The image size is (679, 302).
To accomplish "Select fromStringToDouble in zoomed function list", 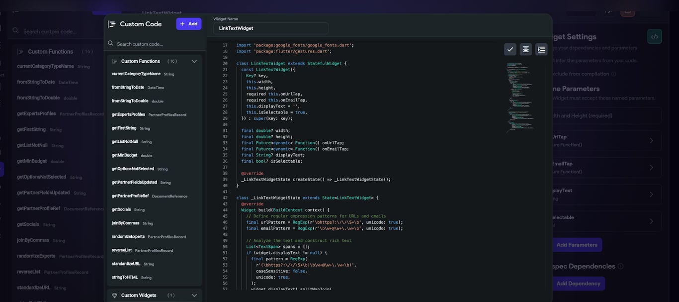I will pyautogui.click(x=130, y=101).
